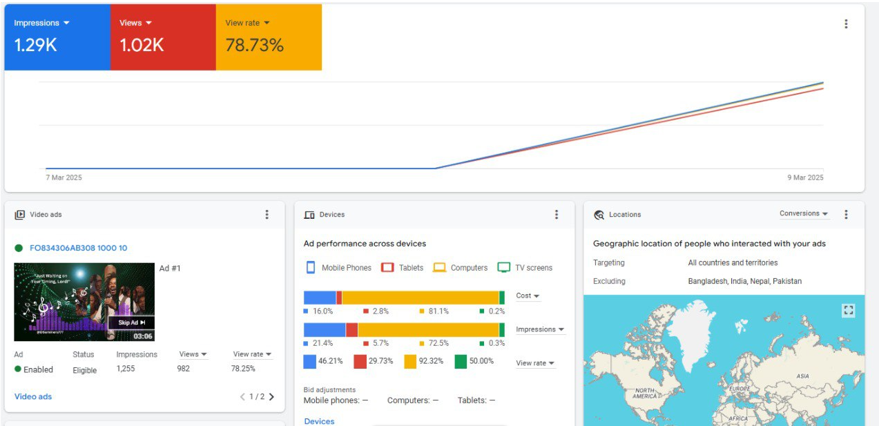Toggle Tablets in devices legend
879x426 pixels.
coord(403,268)
